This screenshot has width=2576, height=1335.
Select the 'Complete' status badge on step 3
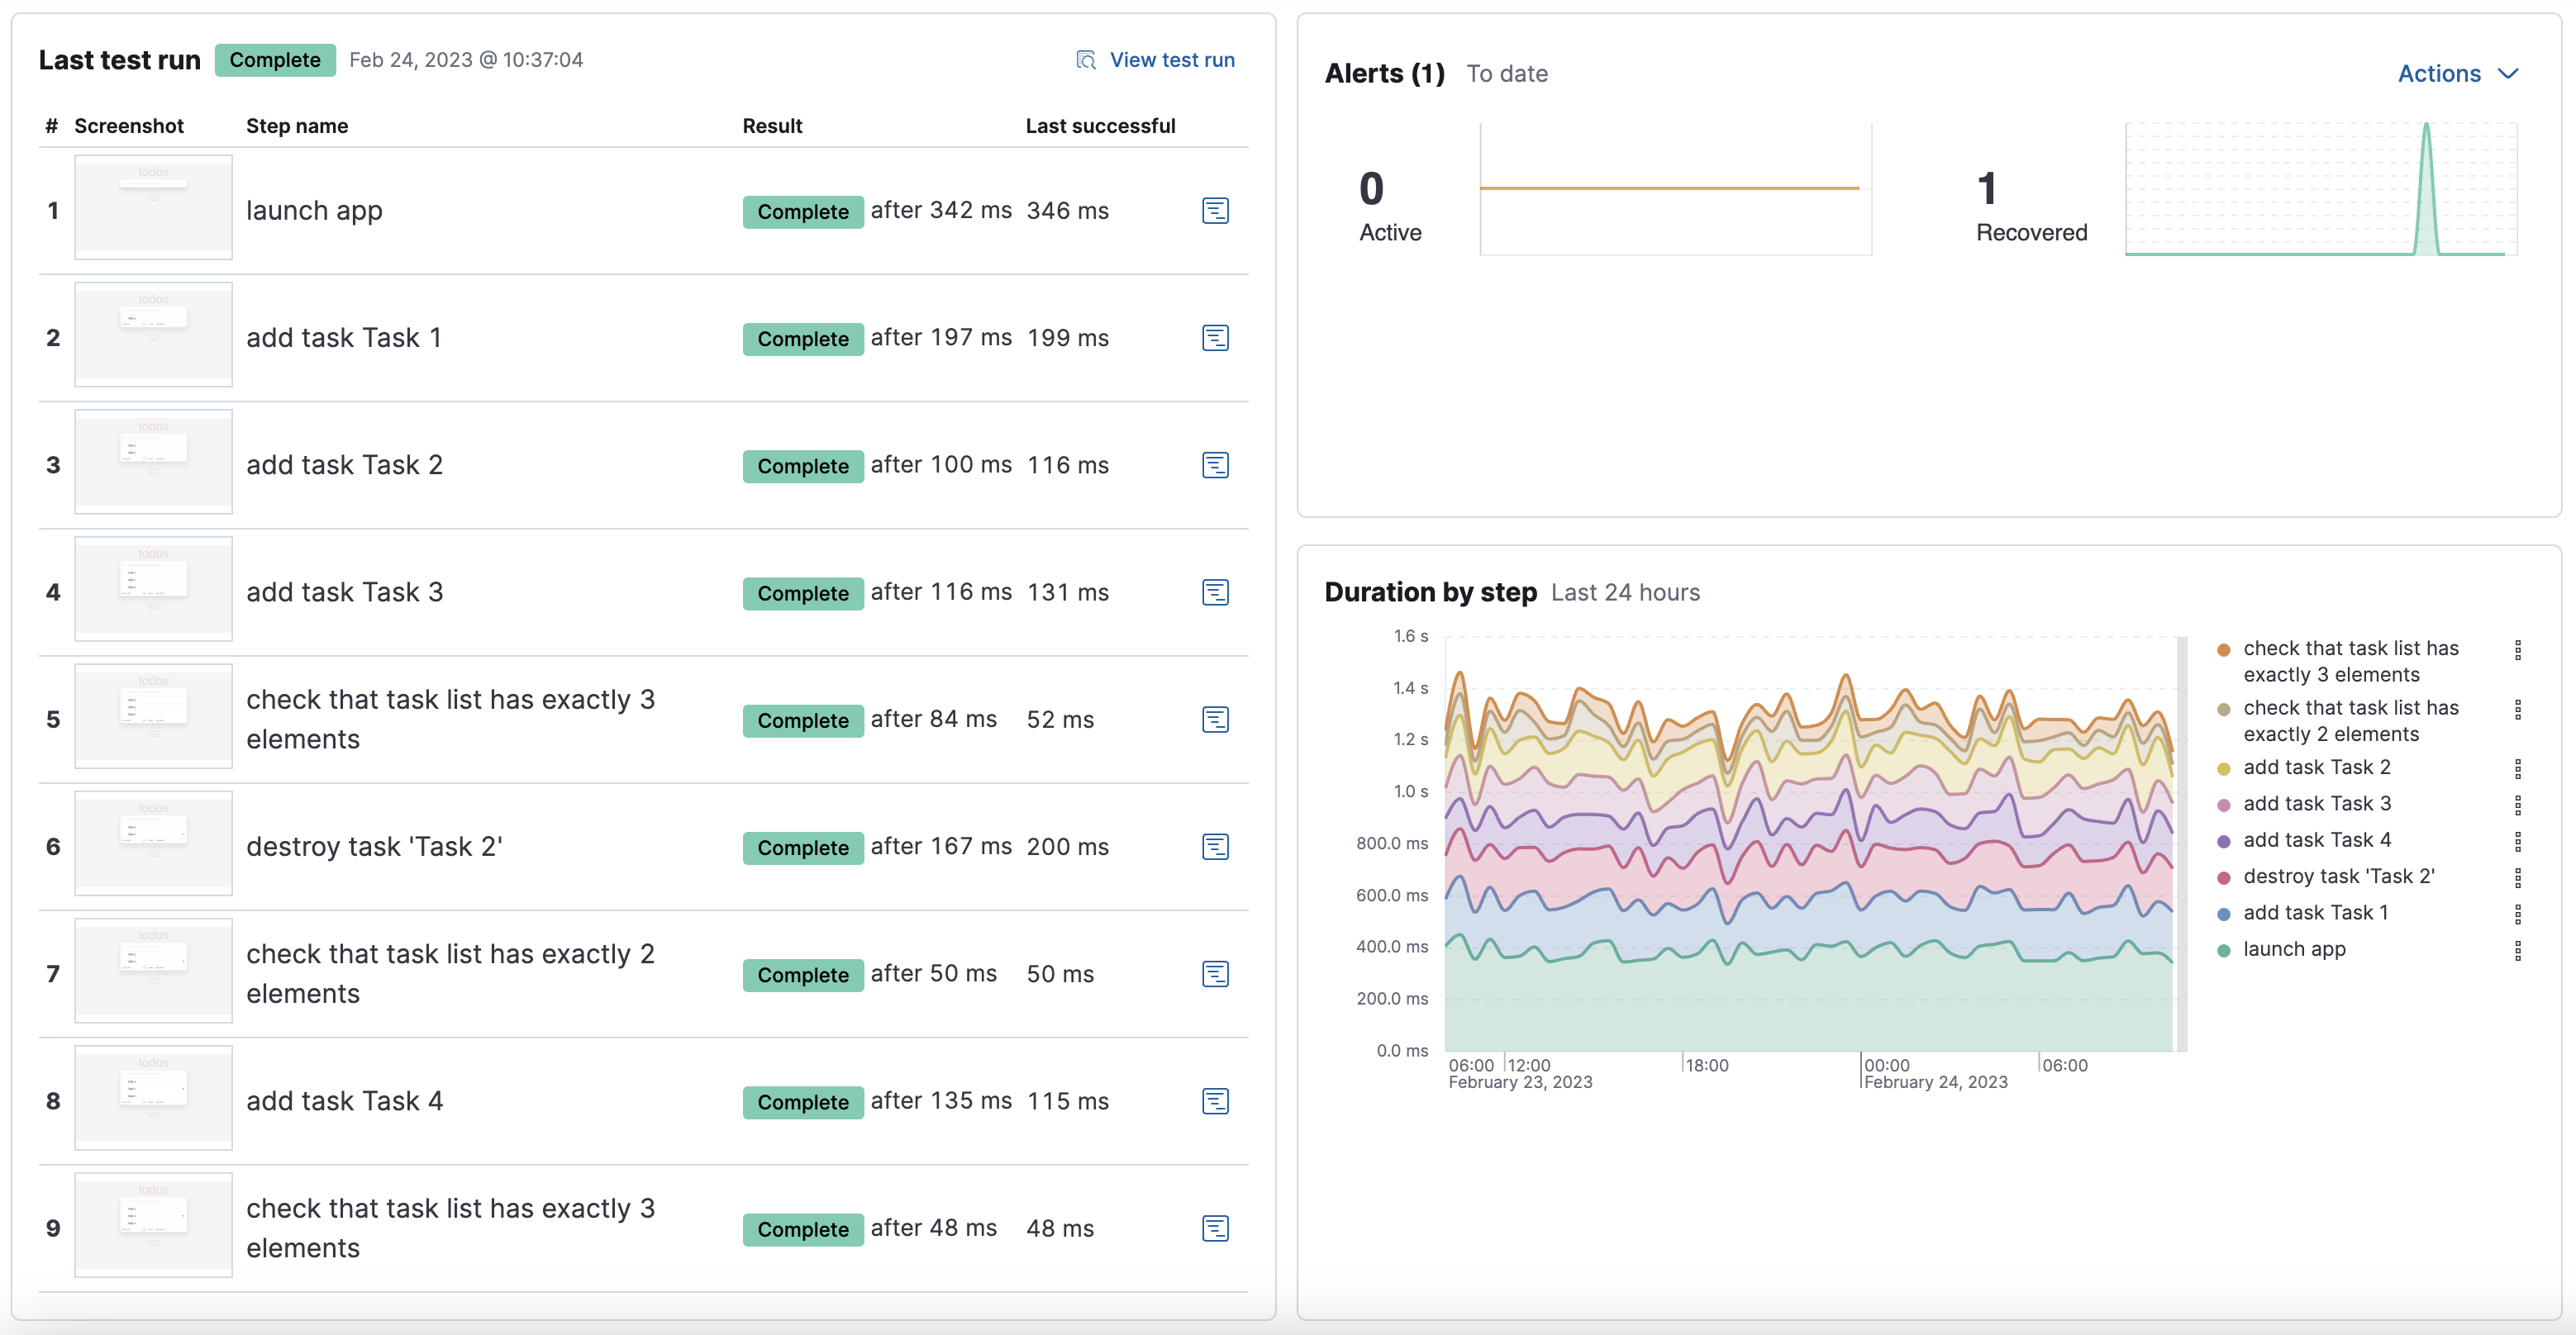[802, 465]
